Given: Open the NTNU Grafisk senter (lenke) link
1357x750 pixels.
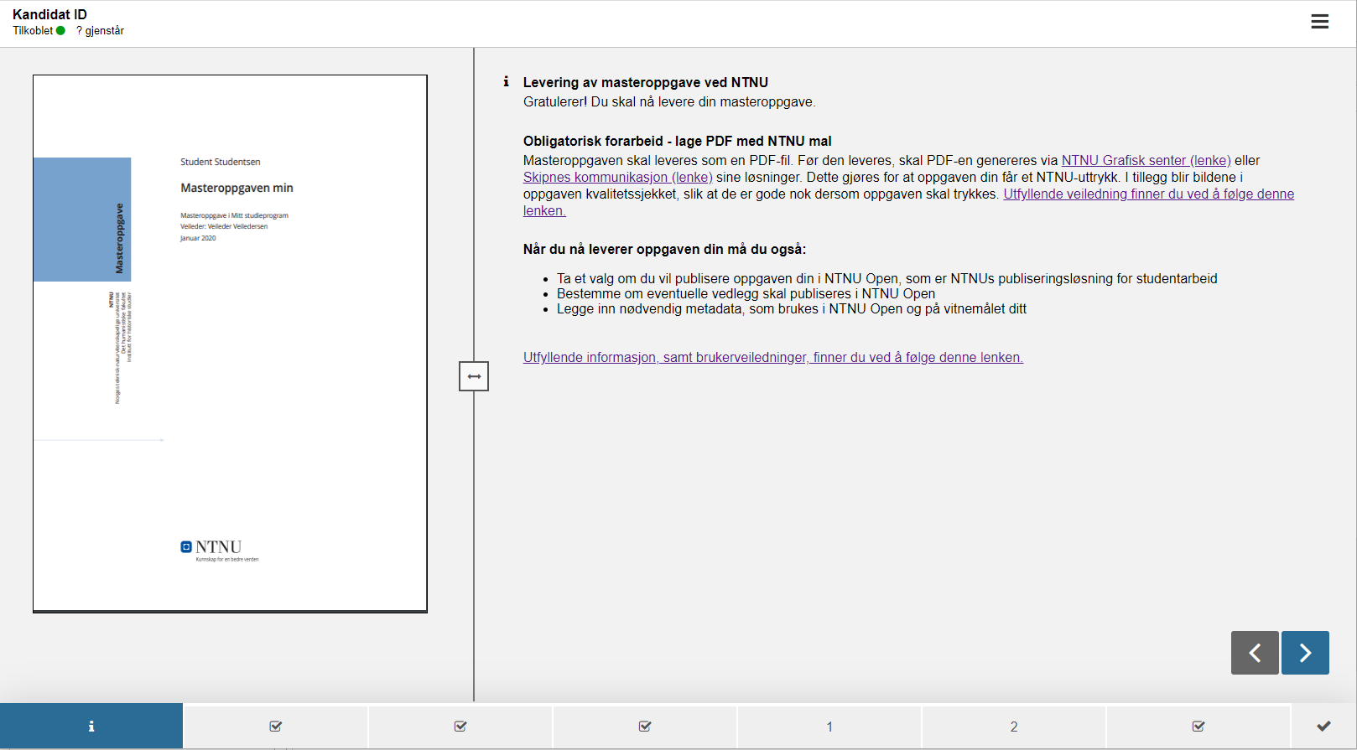Looking at the screenshot, I should [1146, 160].
